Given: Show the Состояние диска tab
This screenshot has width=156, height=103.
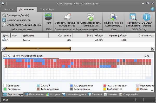Looking at the screenshot, I should [74, 94].
